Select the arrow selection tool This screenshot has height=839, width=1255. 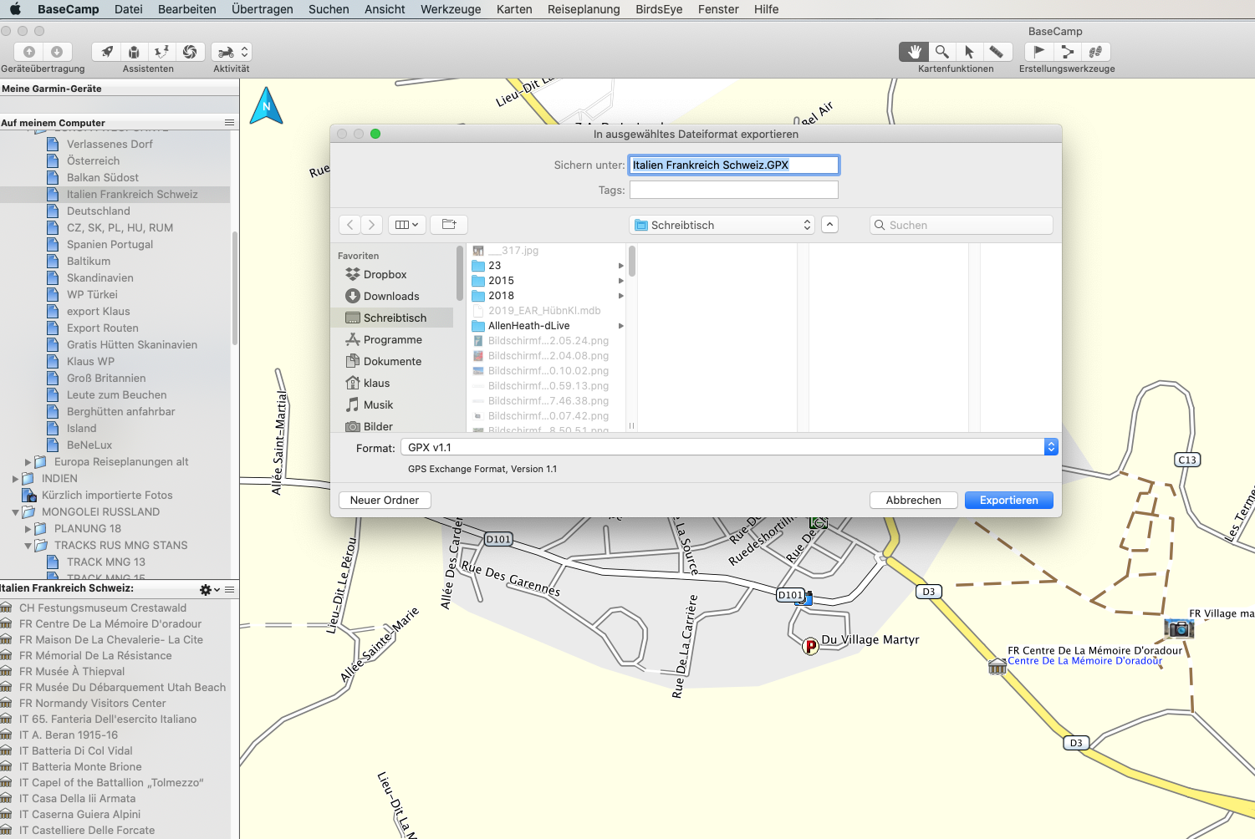(969, 52)
